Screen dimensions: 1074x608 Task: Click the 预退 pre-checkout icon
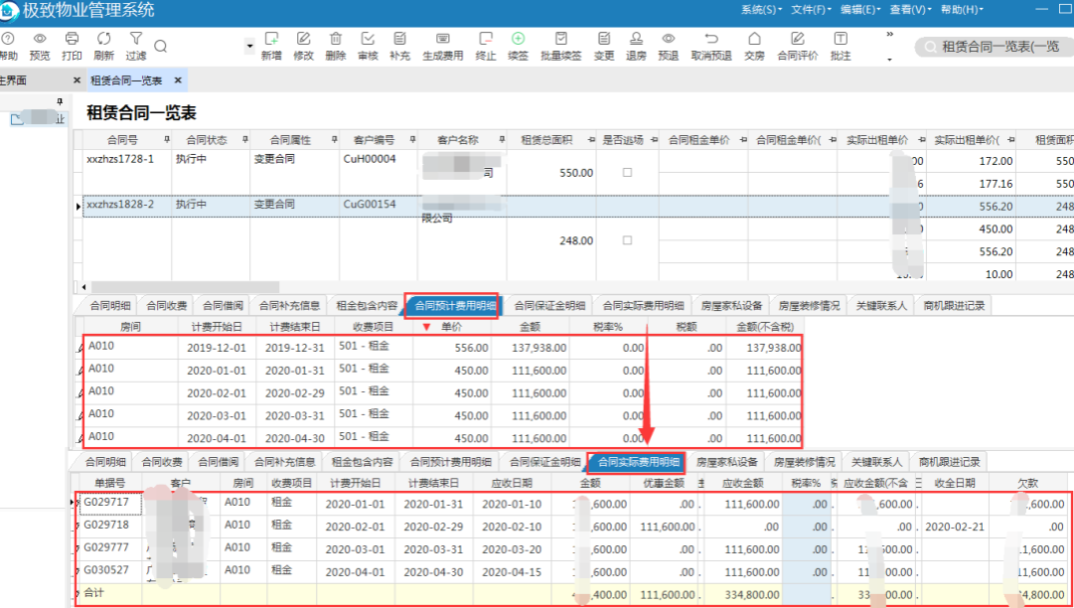[669, 46]
